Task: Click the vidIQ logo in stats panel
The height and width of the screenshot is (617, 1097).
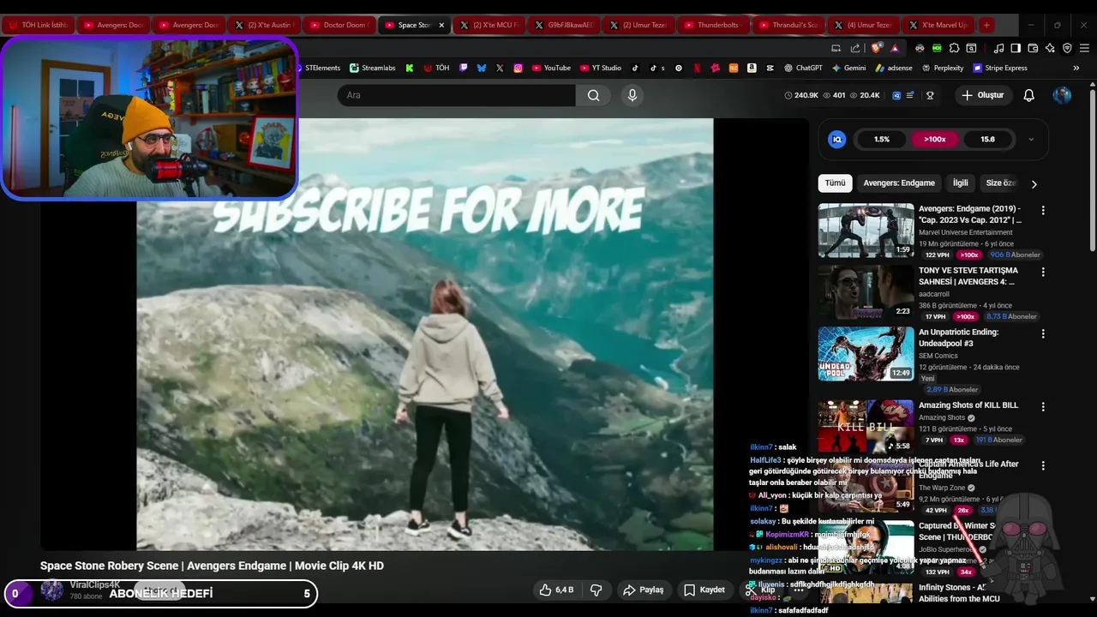Action: tap(837, 139)
